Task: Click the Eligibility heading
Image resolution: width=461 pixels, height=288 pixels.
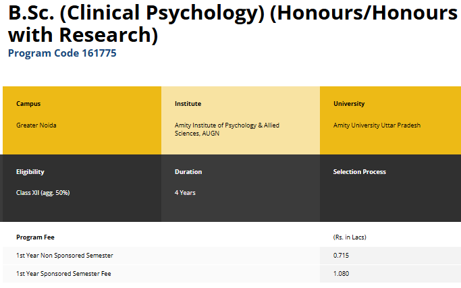Action: (x=30, y=172)
